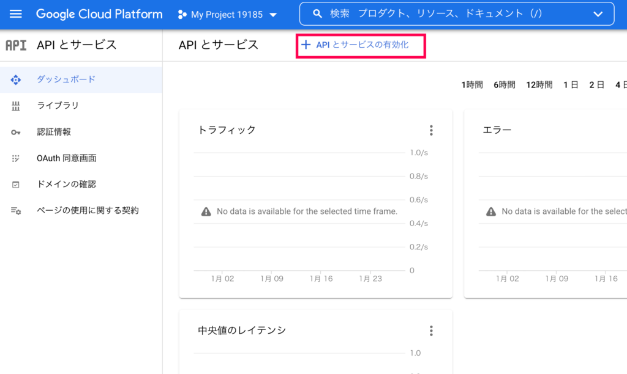Click the 1.0/s axis label in トラフィック
627x374 pixels.
click(419, 153)
